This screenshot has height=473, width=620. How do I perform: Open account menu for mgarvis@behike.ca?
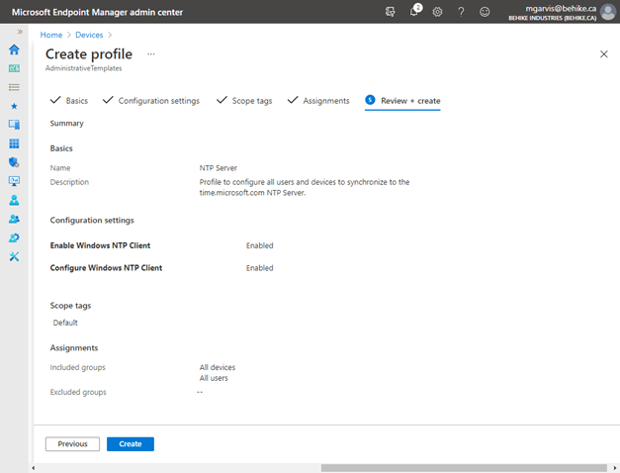point(559,12)
